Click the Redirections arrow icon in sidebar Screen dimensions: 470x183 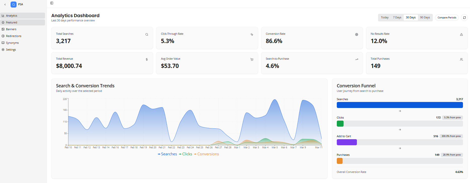tap(3, 36)
